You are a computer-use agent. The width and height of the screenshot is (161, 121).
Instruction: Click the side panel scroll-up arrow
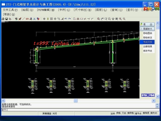[158, 23]
